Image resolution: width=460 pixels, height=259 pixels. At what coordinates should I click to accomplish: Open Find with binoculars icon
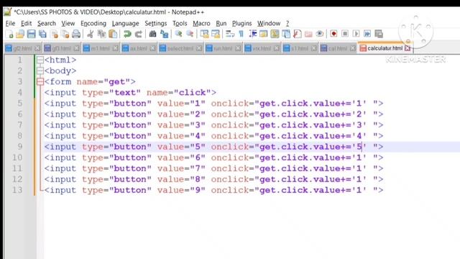pos(152,34)
